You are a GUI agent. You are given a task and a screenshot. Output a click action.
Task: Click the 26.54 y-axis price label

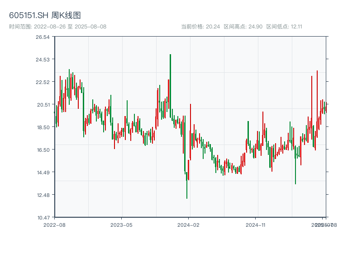click(43, 37)
